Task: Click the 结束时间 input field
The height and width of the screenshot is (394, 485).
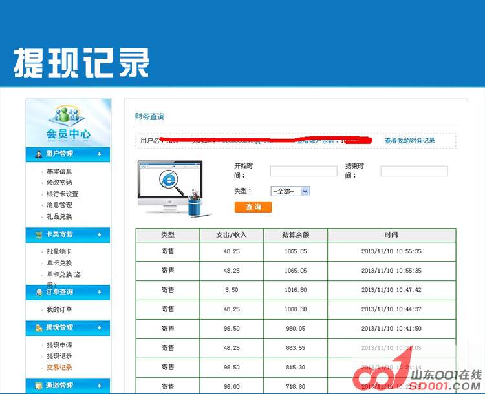Action: tap(414, 171)
